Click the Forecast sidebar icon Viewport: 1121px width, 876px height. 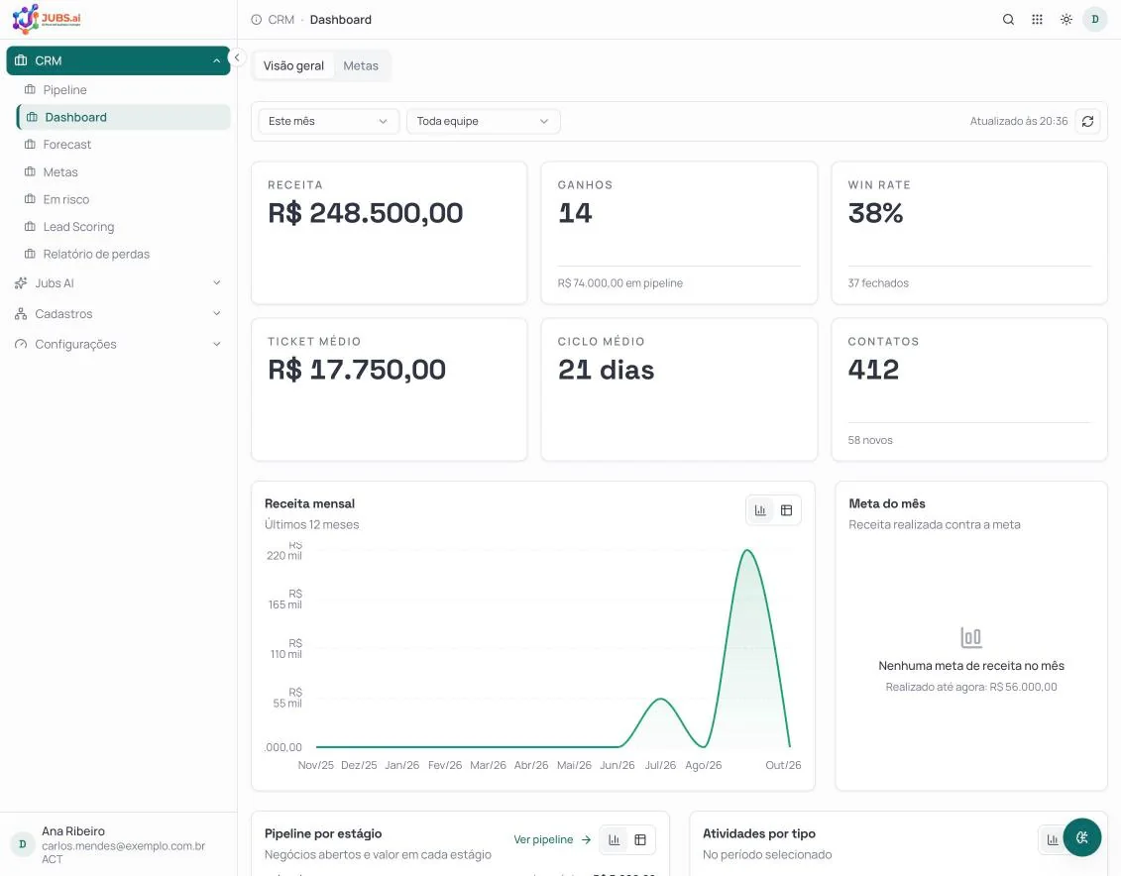point(30,145)
